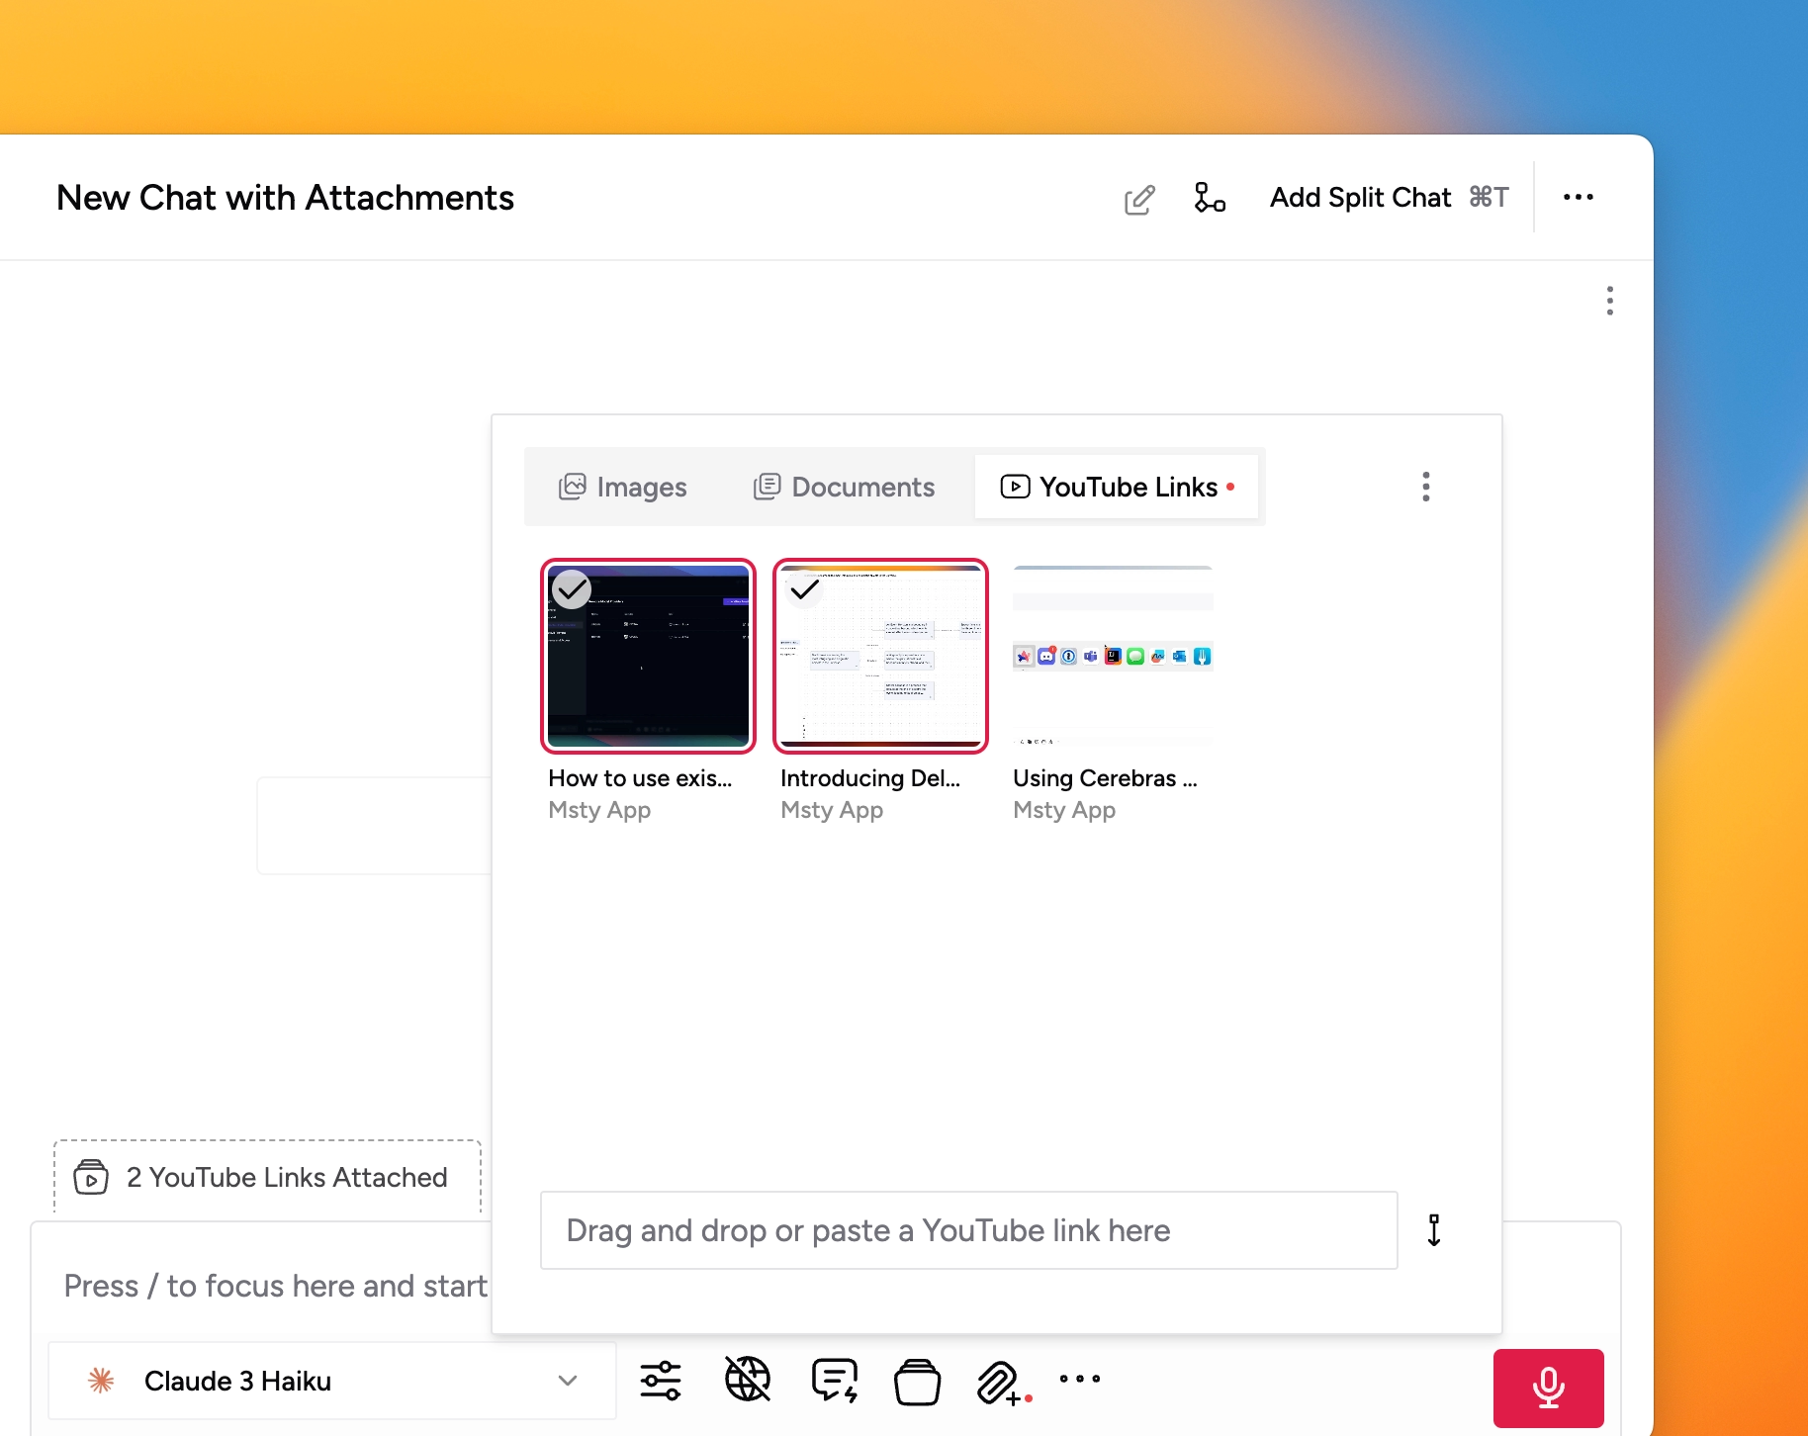
Task: Select the 'Using Cerebras' video thumbnail
Action: click(1111, 656)
